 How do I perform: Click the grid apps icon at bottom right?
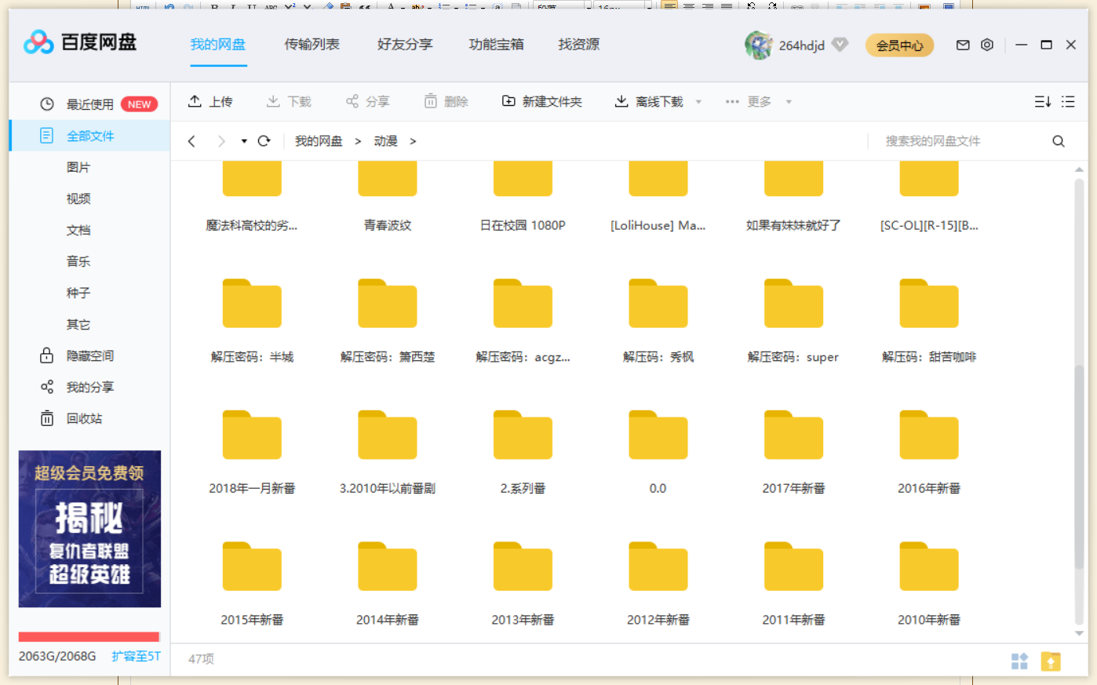[x=1019, y=661]
